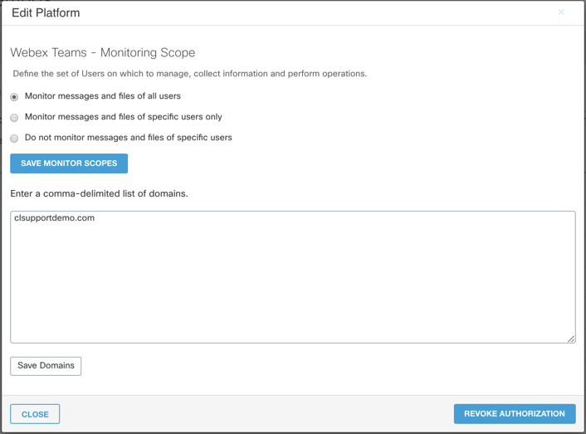The width and height of the screenshot is (586, 434).
Task: Grab the text area resize handle
Action: click(x=571, y=339)
